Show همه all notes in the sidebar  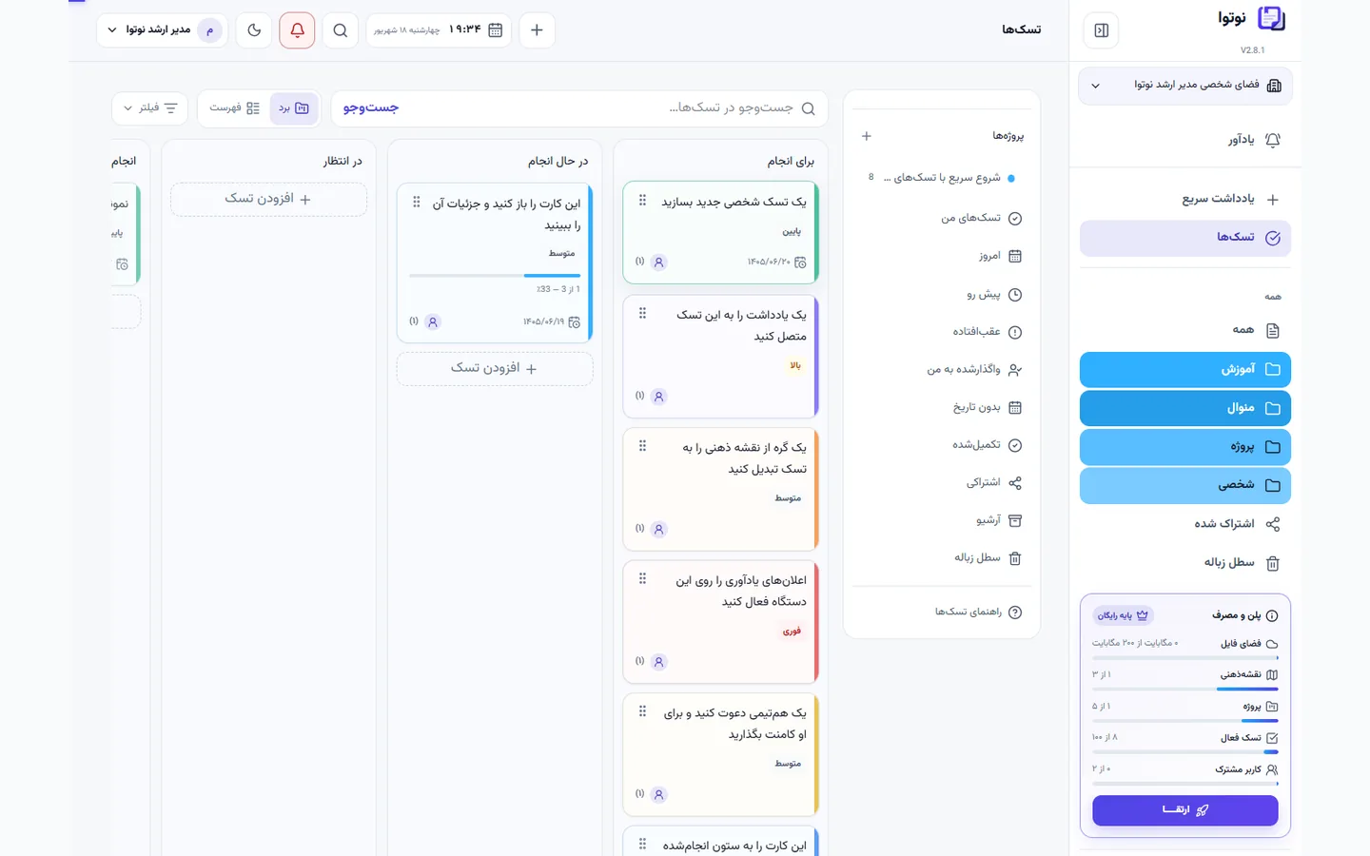click(1185, 330)
